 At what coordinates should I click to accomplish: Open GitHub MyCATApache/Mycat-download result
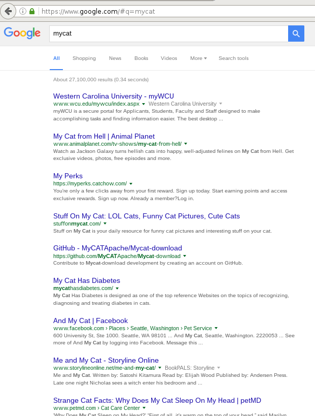[118, 248]
